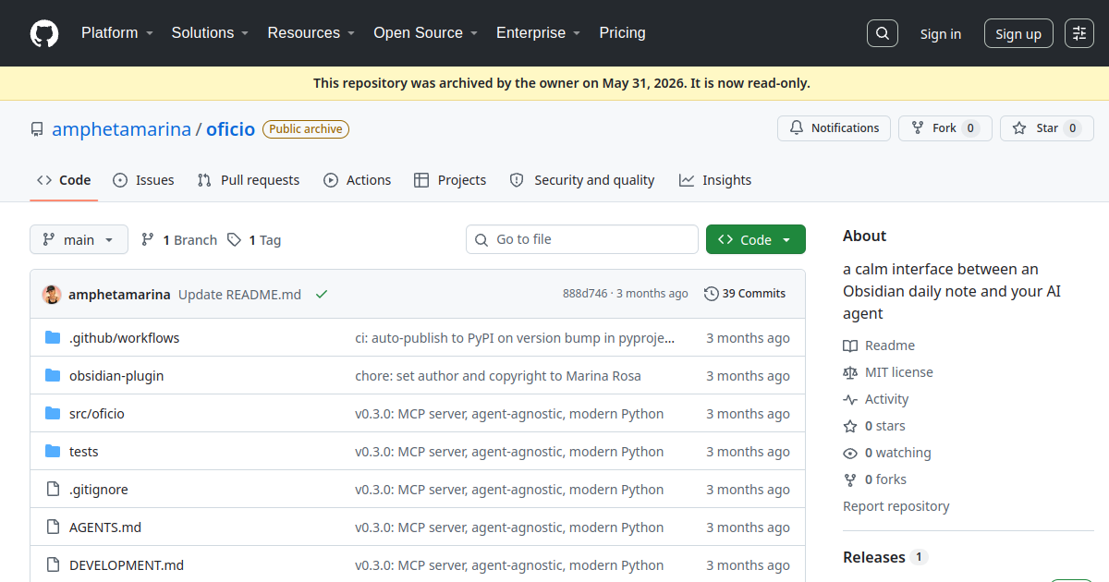Expand the Enterprise menu
Screen dimensions: 1109x582
pos(538,32)
